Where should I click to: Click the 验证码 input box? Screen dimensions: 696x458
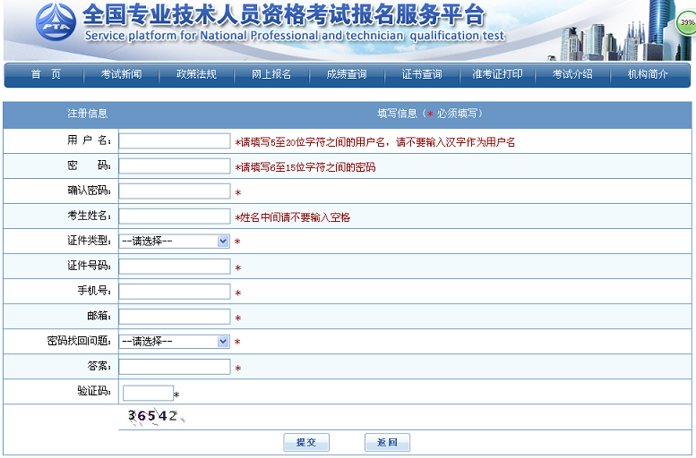tap(148, 393)
